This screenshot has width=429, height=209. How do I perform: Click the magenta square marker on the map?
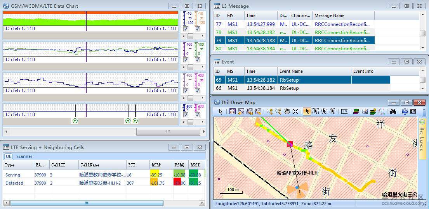(290, 144)
